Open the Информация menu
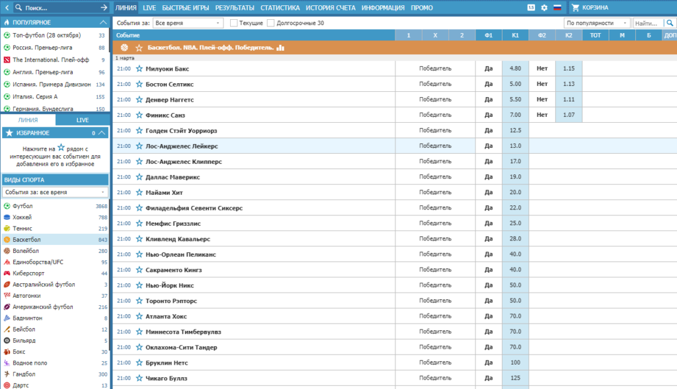Screen dimensions: 677x389 click(383, 7)
